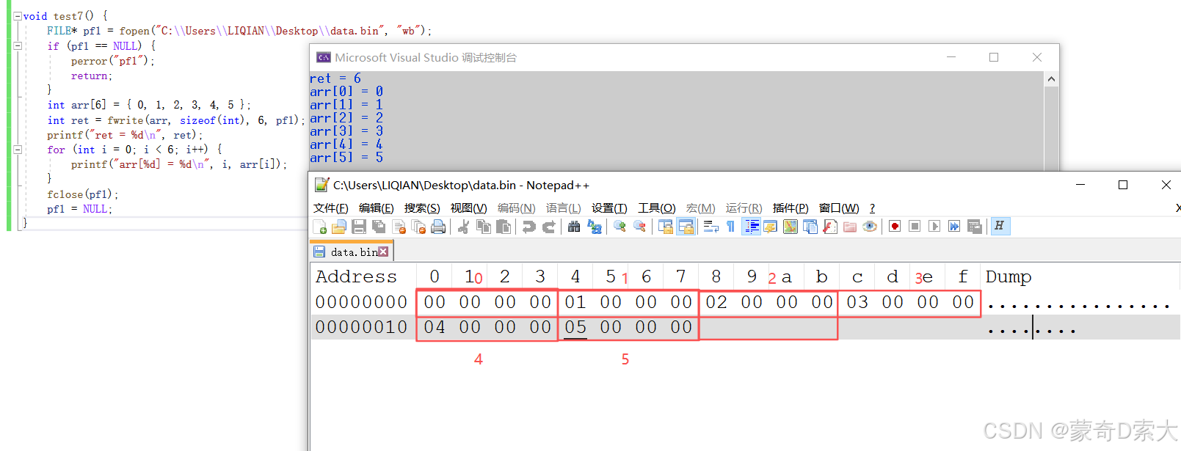Image resolution: width=1181 pixels, height=451 pixels.
Task: Toggle word wrap in the toolbar
Action: point(711,227)
